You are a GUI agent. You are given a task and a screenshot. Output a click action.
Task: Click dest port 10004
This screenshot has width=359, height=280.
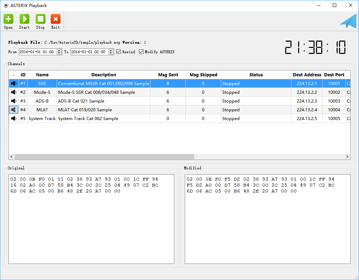click(334, 110)
